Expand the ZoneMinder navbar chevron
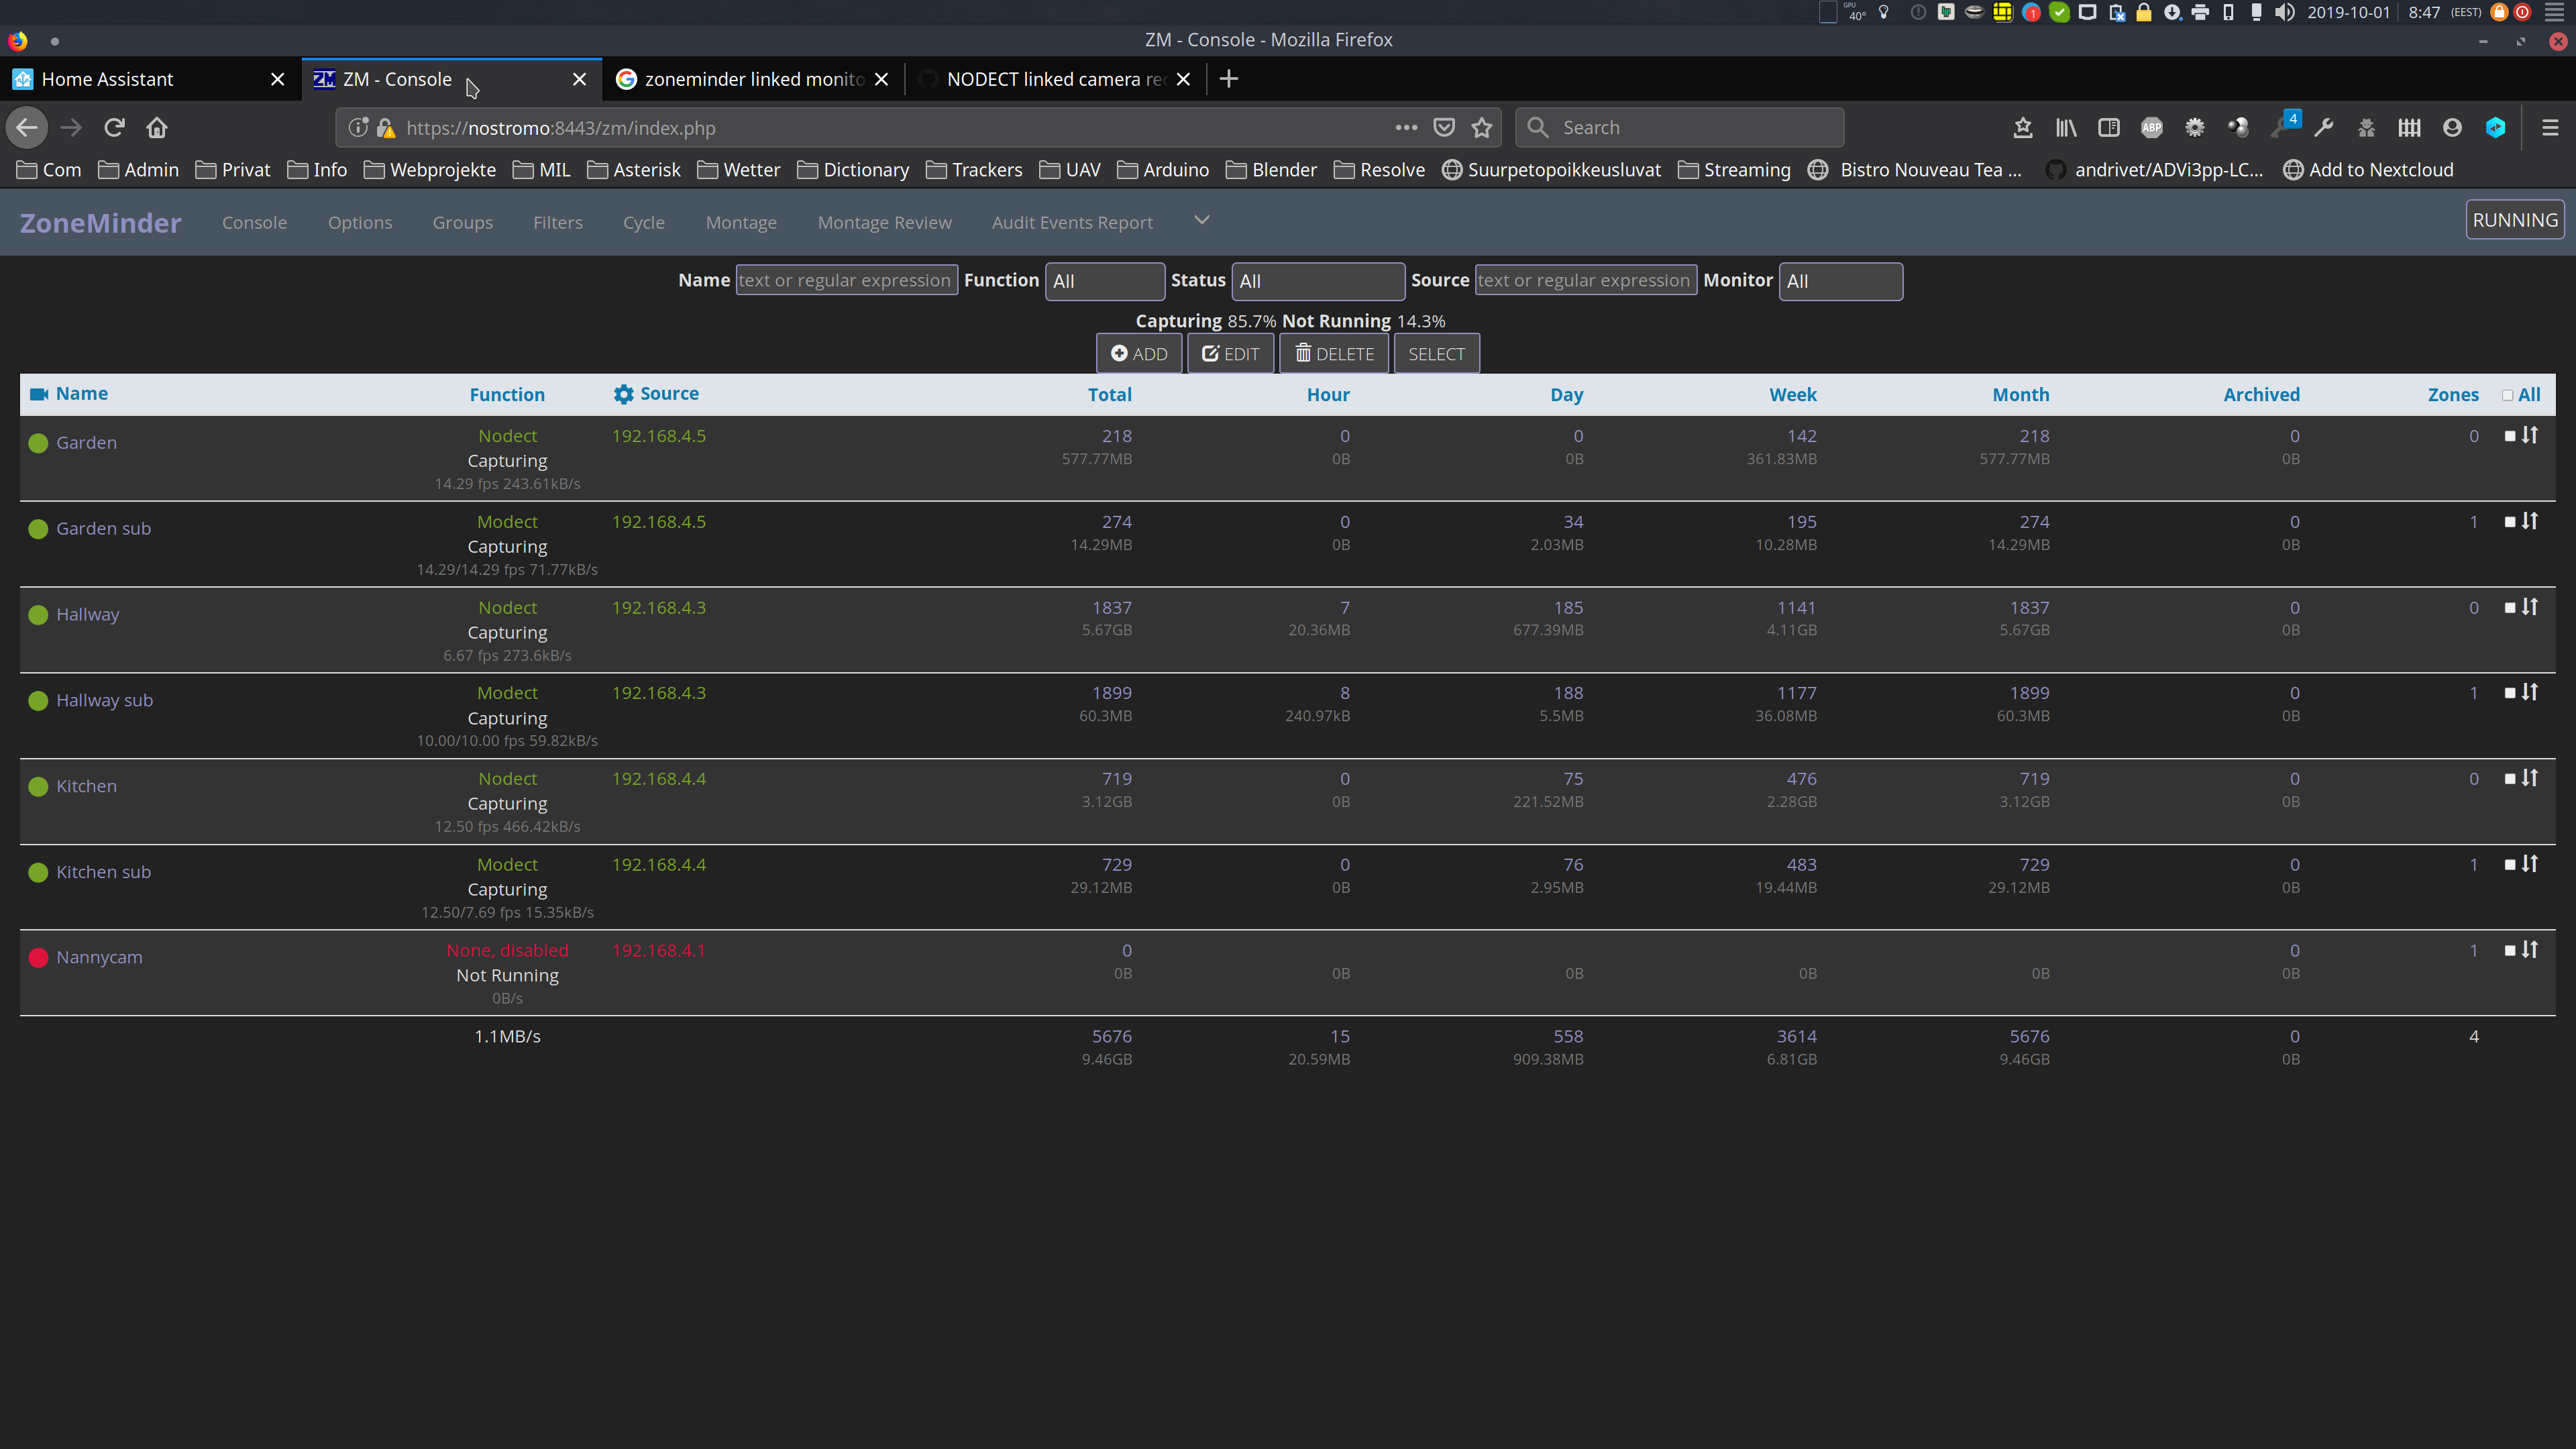The width and height of the screenshot is (2576, 1449). tap(1202, 220)
